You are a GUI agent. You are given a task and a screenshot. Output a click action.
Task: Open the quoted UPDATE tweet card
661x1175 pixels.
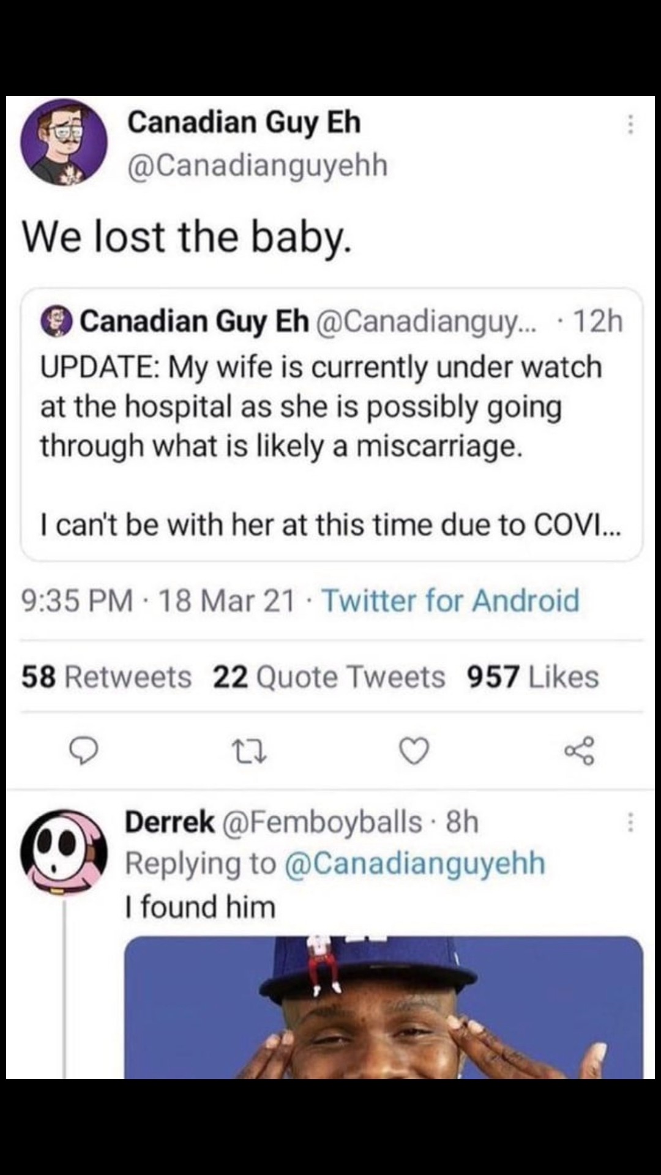pos(331,423)
